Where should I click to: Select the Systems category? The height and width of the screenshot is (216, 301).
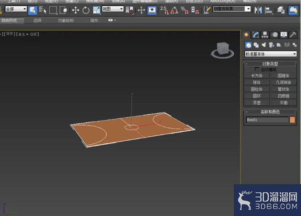[294, 45]
